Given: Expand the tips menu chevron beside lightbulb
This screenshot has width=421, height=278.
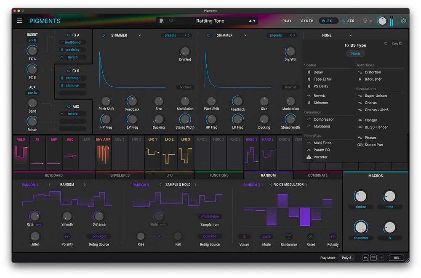Looking at the screenshot, I should [x=371, y=21].
